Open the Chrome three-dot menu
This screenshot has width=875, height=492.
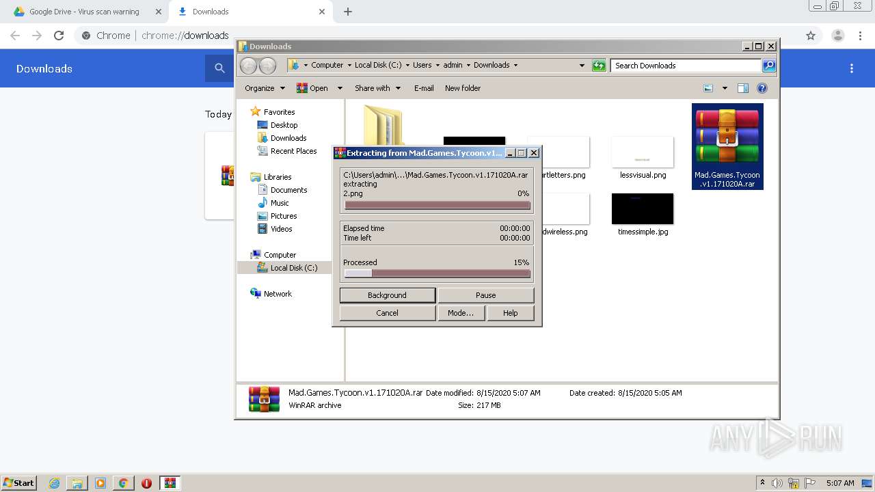click(x=860, y=36)
